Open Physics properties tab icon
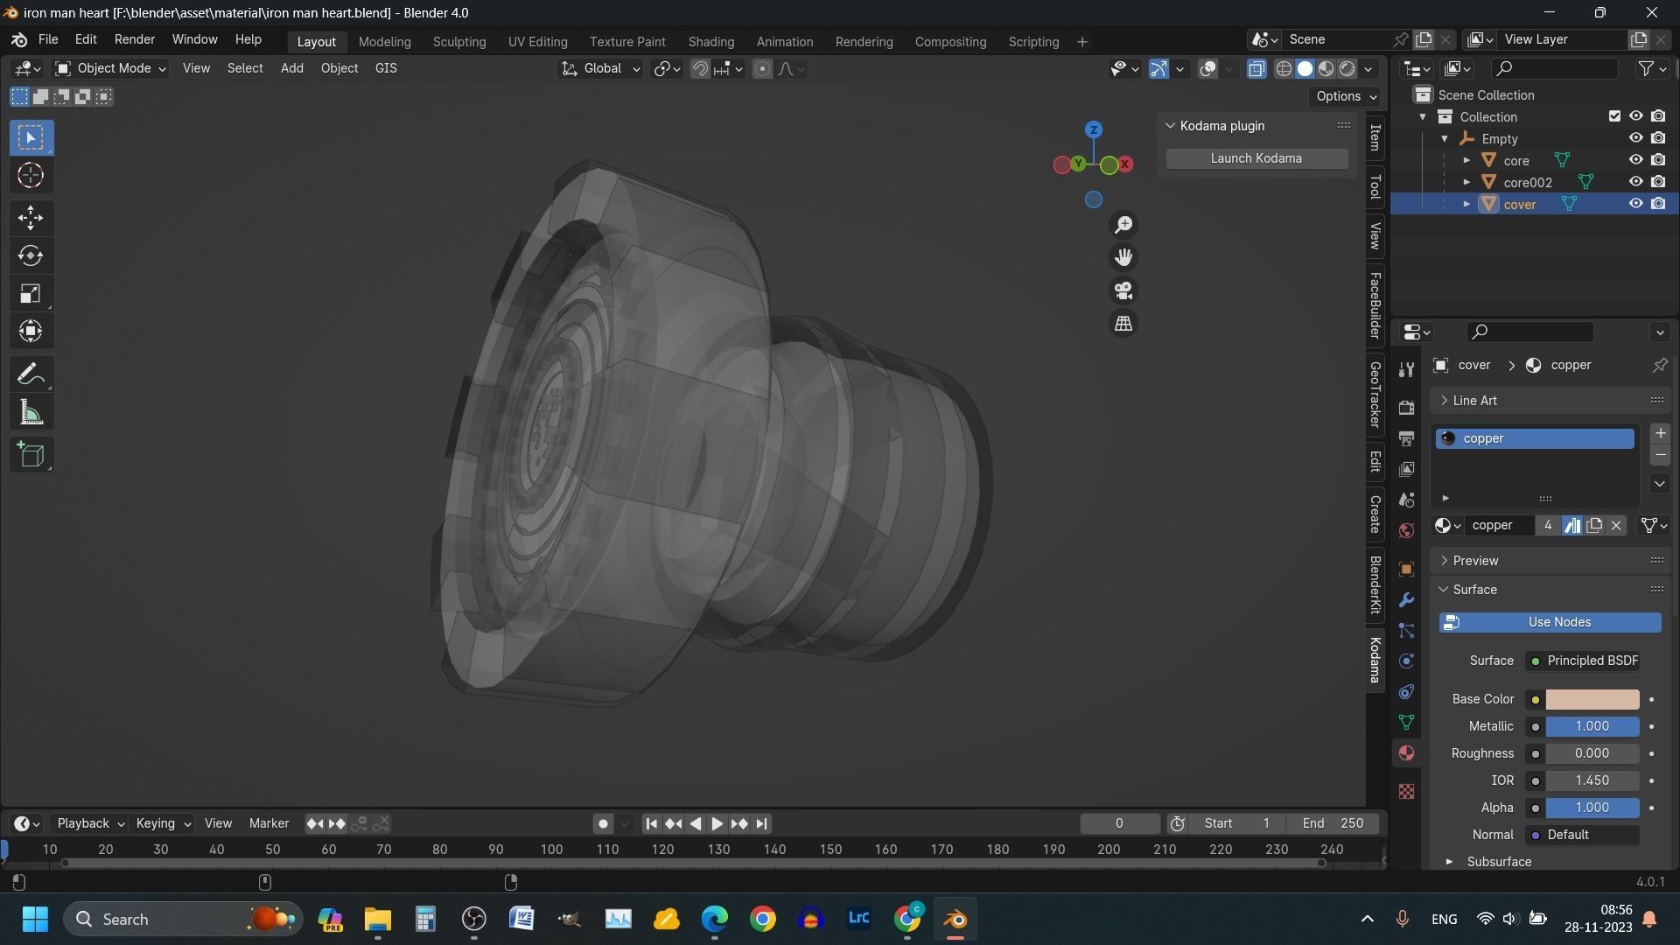Viewport: 1680px width, 945px height. pyautogui.click(x=1406, y=661)
